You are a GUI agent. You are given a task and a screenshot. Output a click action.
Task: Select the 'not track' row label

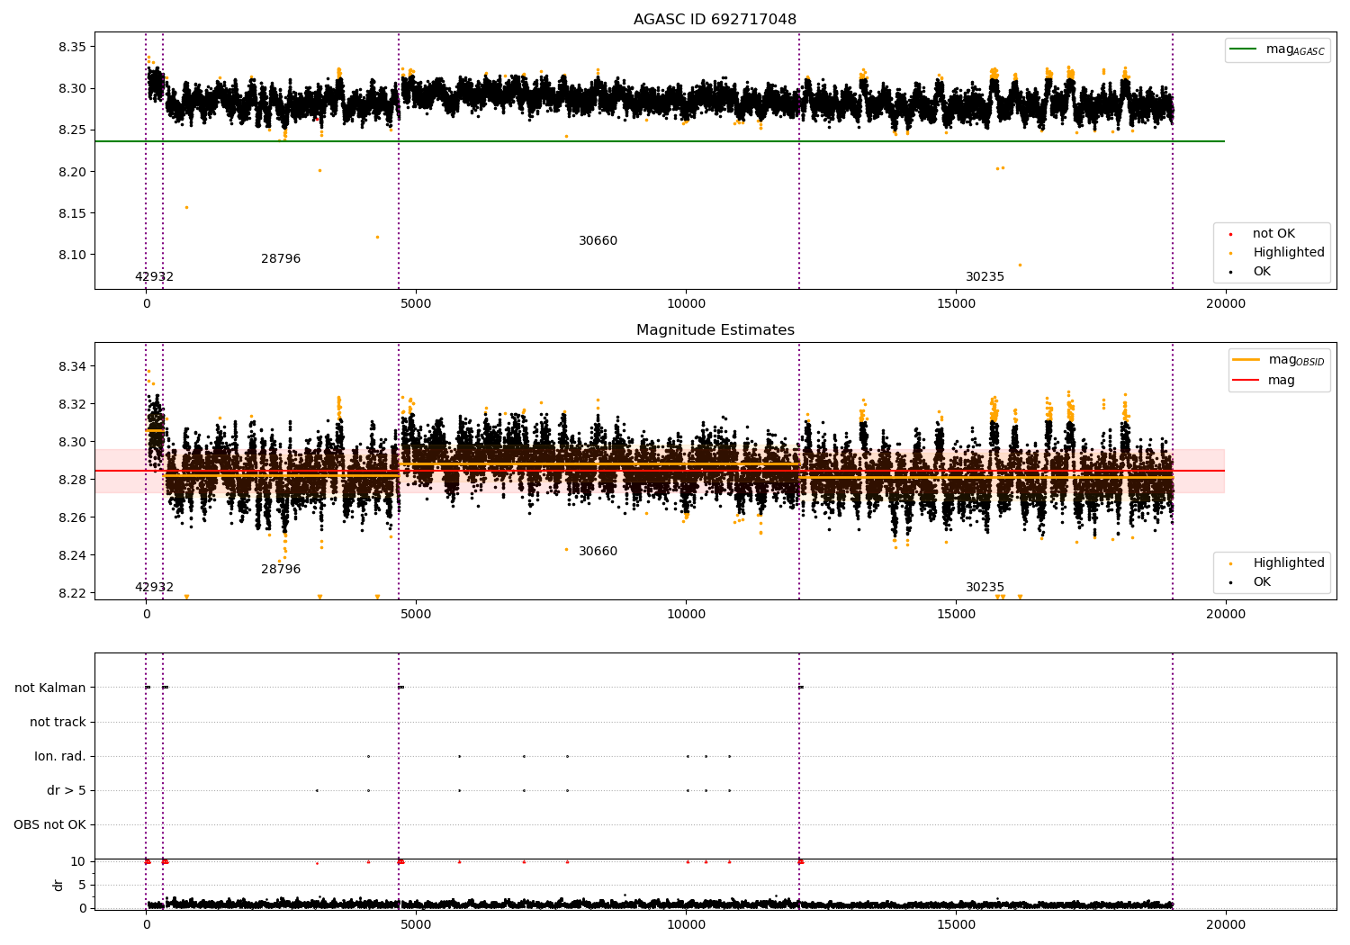pyautogui.click(x=58, y=722)
